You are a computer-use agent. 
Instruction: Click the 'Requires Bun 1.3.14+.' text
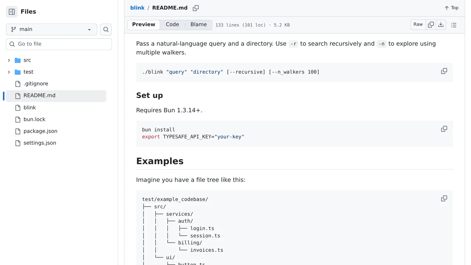pos(169,110)
